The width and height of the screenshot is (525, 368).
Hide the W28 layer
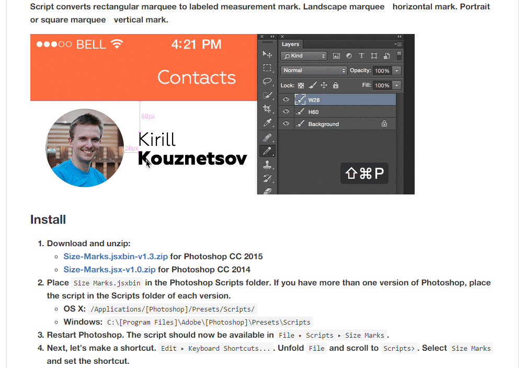[x=286, y=99]
